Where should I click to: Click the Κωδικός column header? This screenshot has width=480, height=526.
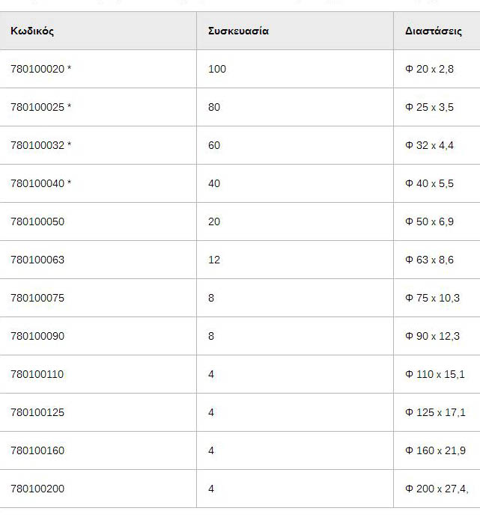click(32, 31)
